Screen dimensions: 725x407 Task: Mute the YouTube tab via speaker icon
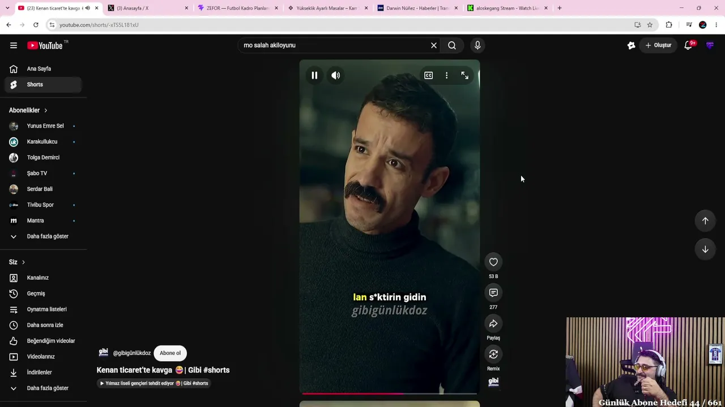point(87,8)
